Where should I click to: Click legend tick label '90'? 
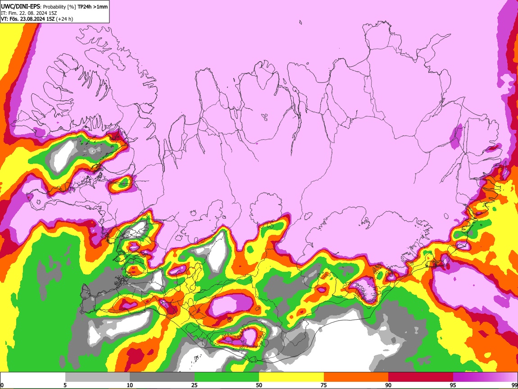click(x=388, y=385)
